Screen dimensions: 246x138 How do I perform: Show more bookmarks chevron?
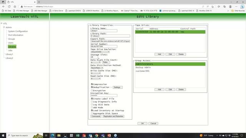pos(228,11)
